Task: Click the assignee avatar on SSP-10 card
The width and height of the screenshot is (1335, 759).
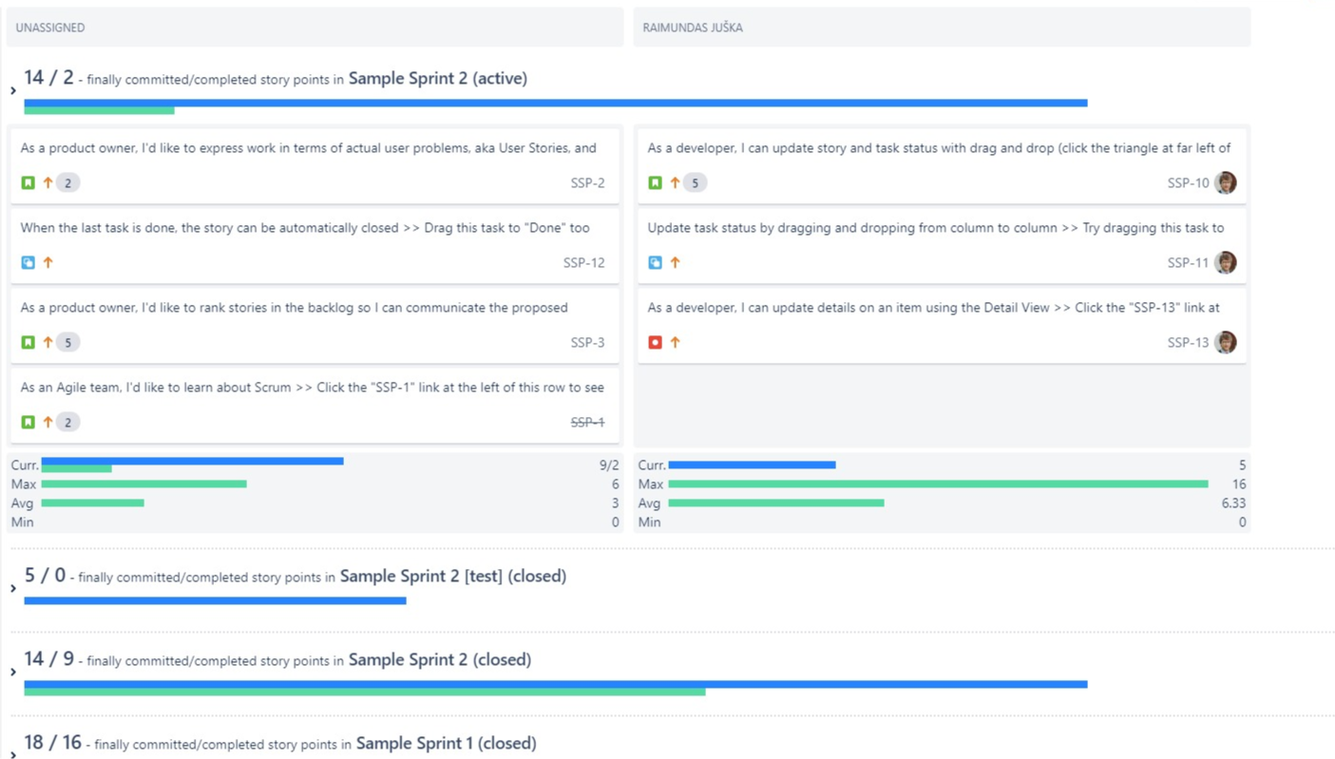Action: tap(1226, 182)
